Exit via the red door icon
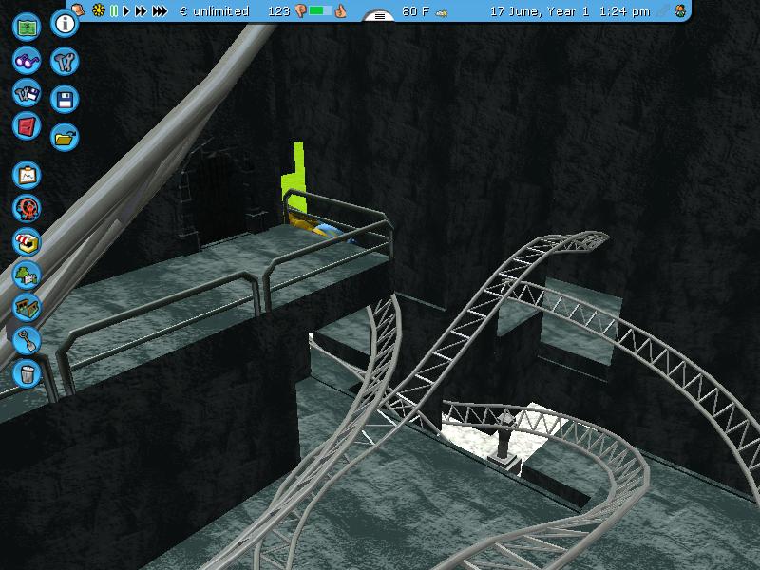760x570 pixels. click(27, 126)
